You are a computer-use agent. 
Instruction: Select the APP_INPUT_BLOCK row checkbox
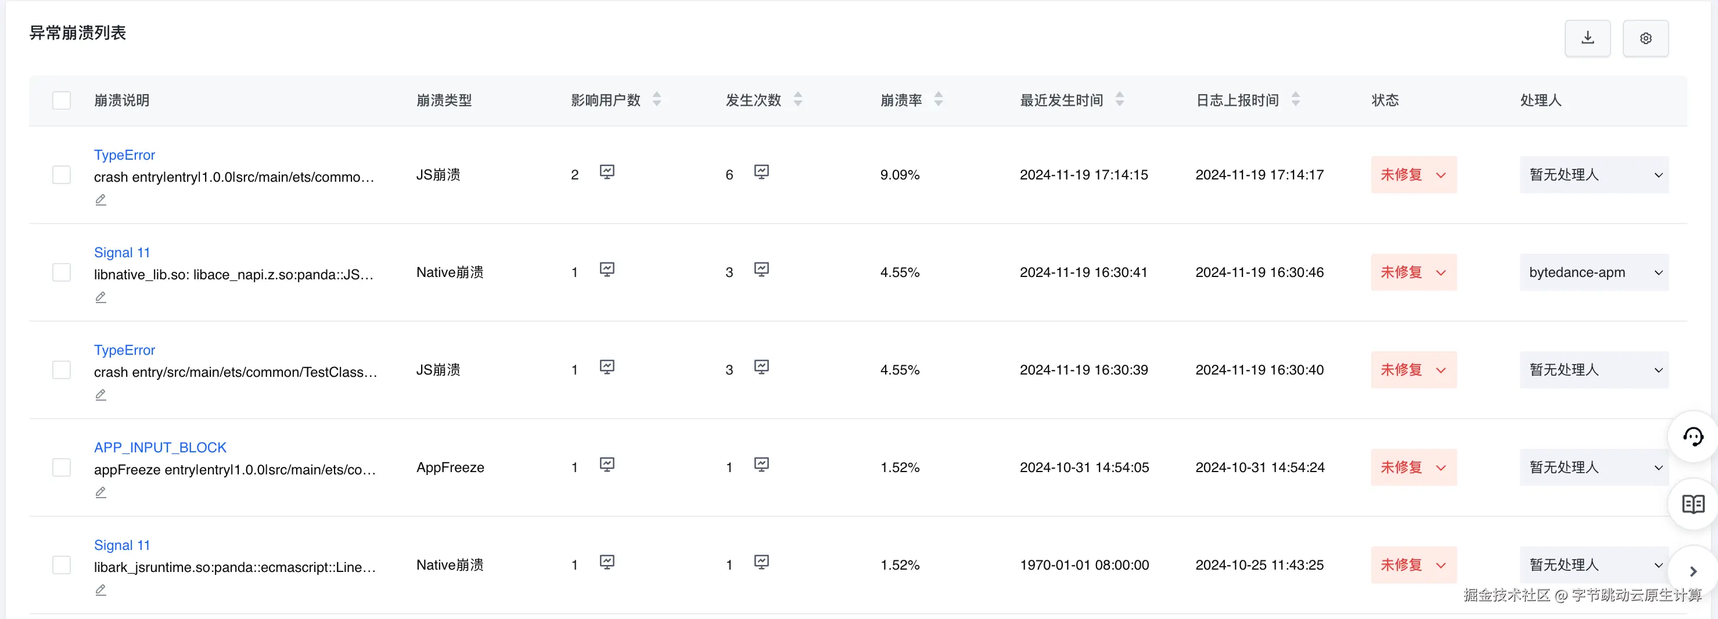pyautogui.click(x=62, y=467)
